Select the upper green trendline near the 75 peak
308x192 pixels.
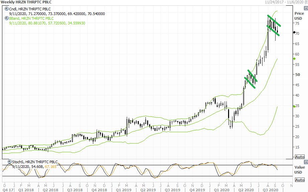tap(274, 21)
